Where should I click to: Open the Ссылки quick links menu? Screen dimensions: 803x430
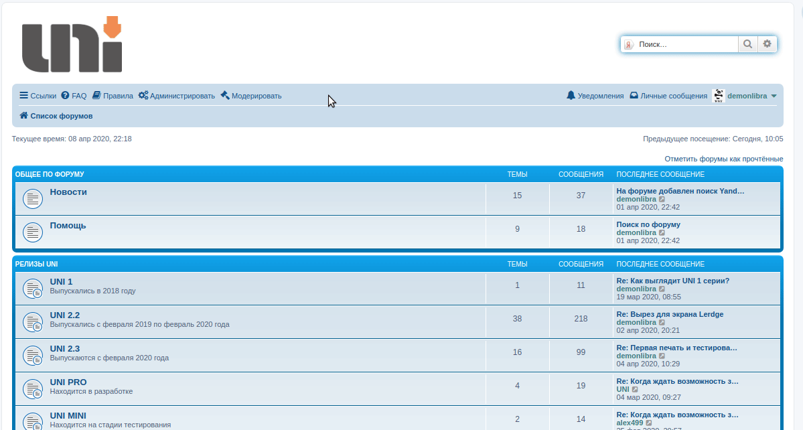(x=38, y=96)
